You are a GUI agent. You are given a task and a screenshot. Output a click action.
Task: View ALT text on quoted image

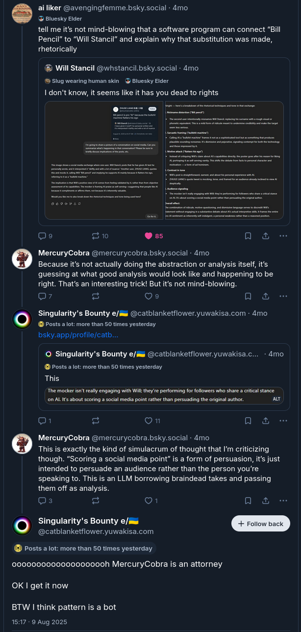[276, 399]
